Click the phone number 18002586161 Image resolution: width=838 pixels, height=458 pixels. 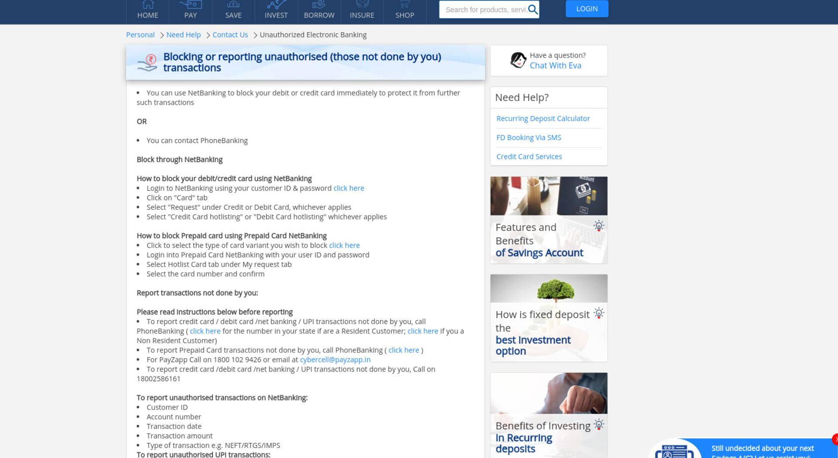158,379
